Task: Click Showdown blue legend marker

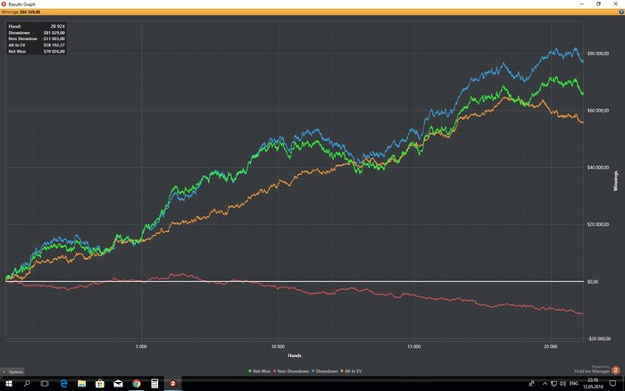Action: 312,371
